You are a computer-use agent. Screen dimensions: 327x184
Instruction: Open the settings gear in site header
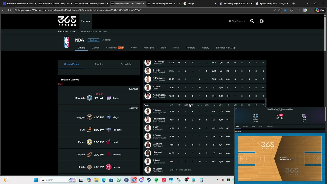click(262, 21)
